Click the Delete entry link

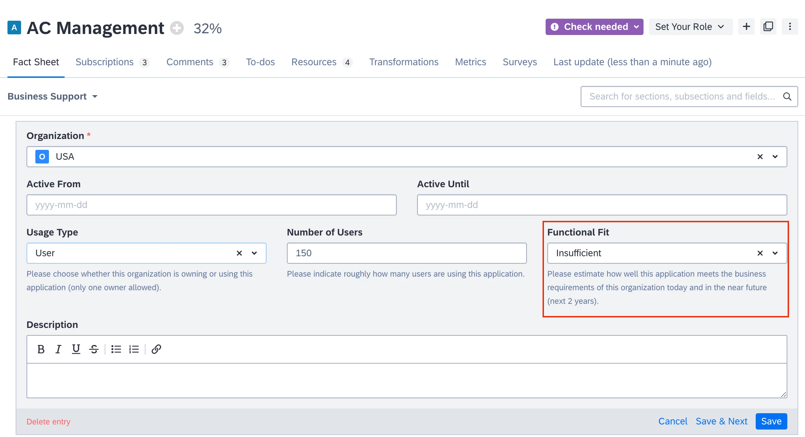pos(48,422)
